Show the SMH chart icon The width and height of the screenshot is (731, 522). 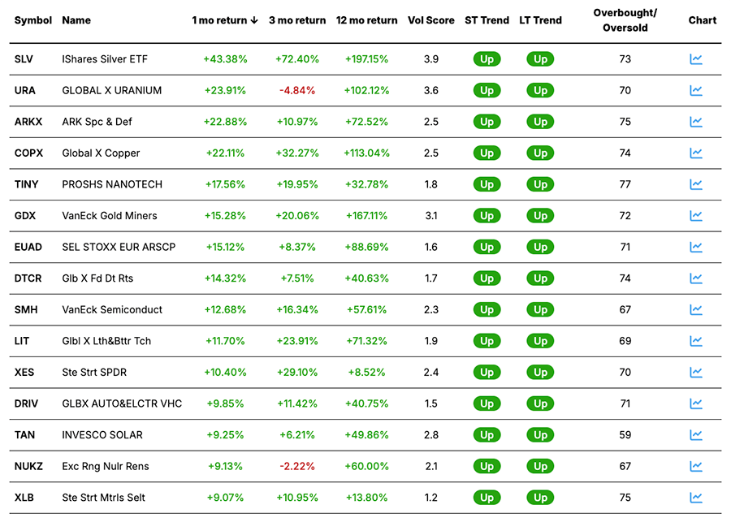click(696, 309)
